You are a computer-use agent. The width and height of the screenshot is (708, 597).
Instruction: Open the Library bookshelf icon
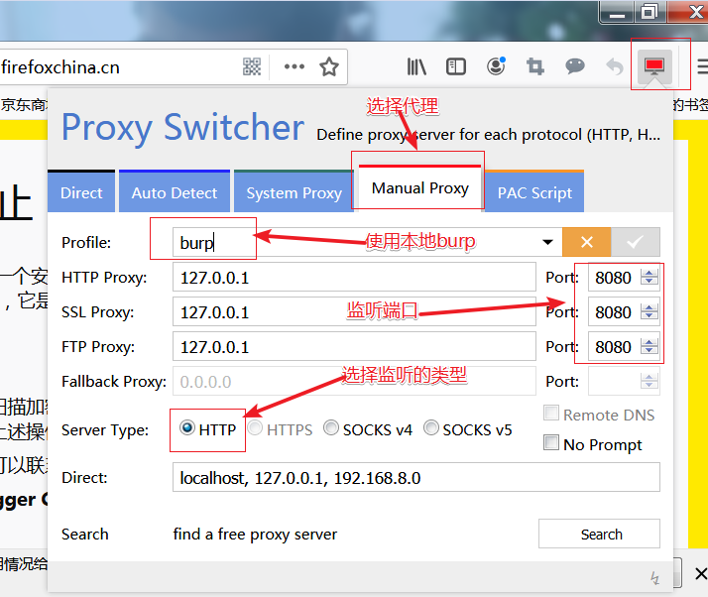point(416,66)
